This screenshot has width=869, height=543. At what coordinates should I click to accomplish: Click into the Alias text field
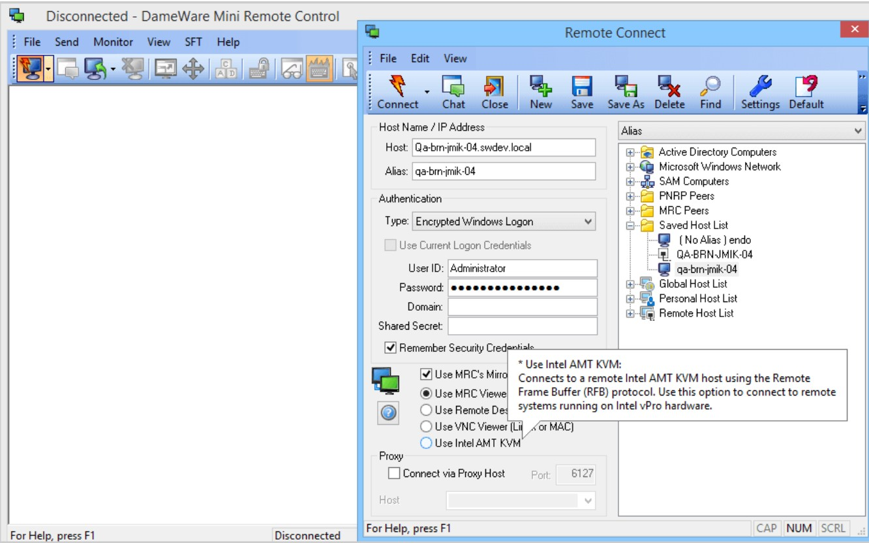coord(504,172)
